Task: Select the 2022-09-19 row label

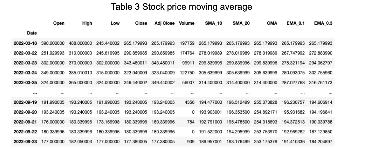Action: 25,102
